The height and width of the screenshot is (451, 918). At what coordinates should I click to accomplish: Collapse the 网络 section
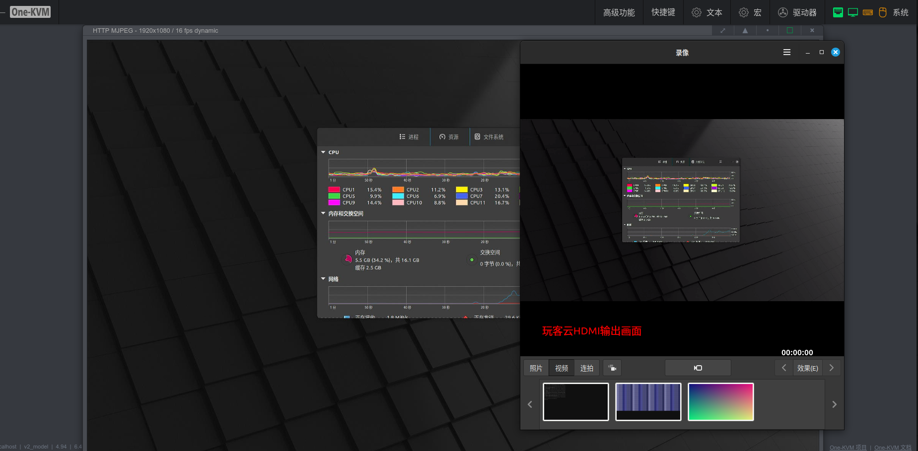point(323,279)
